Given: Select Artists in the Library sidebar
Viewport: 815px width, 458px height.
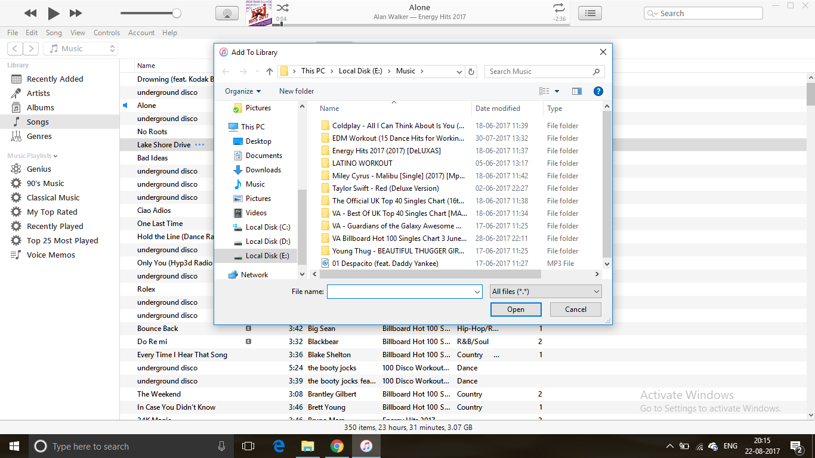Looking at the screenshot, I should [38, 94].
